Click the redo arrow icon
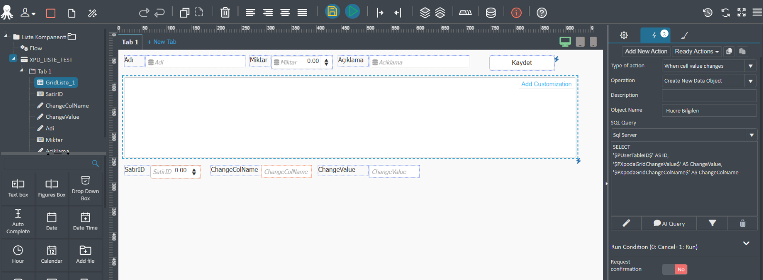 click(144, 13)
